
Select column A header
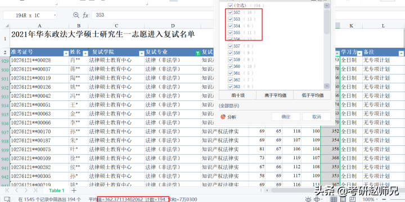coord(39,26)
